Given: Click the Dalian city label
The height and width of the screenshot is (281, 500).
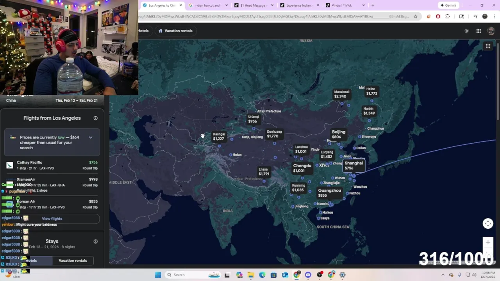Looking at the screenshot, I should click(361, 148).
